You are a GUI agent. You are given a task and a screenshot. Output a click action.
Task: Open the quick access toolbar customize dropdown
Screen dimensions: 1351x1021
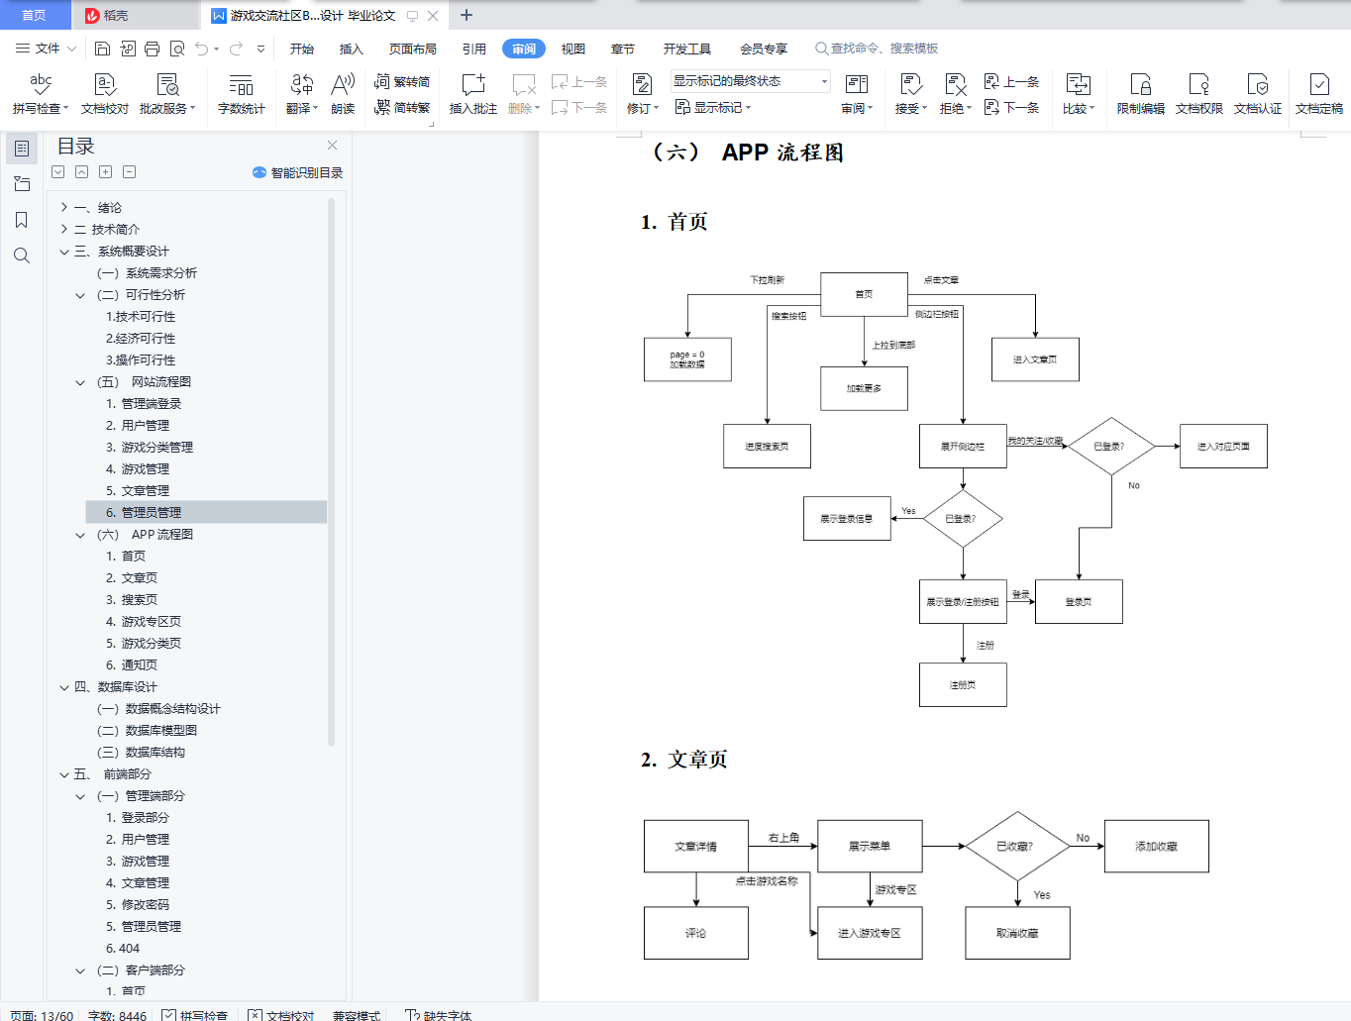[260, 49]
